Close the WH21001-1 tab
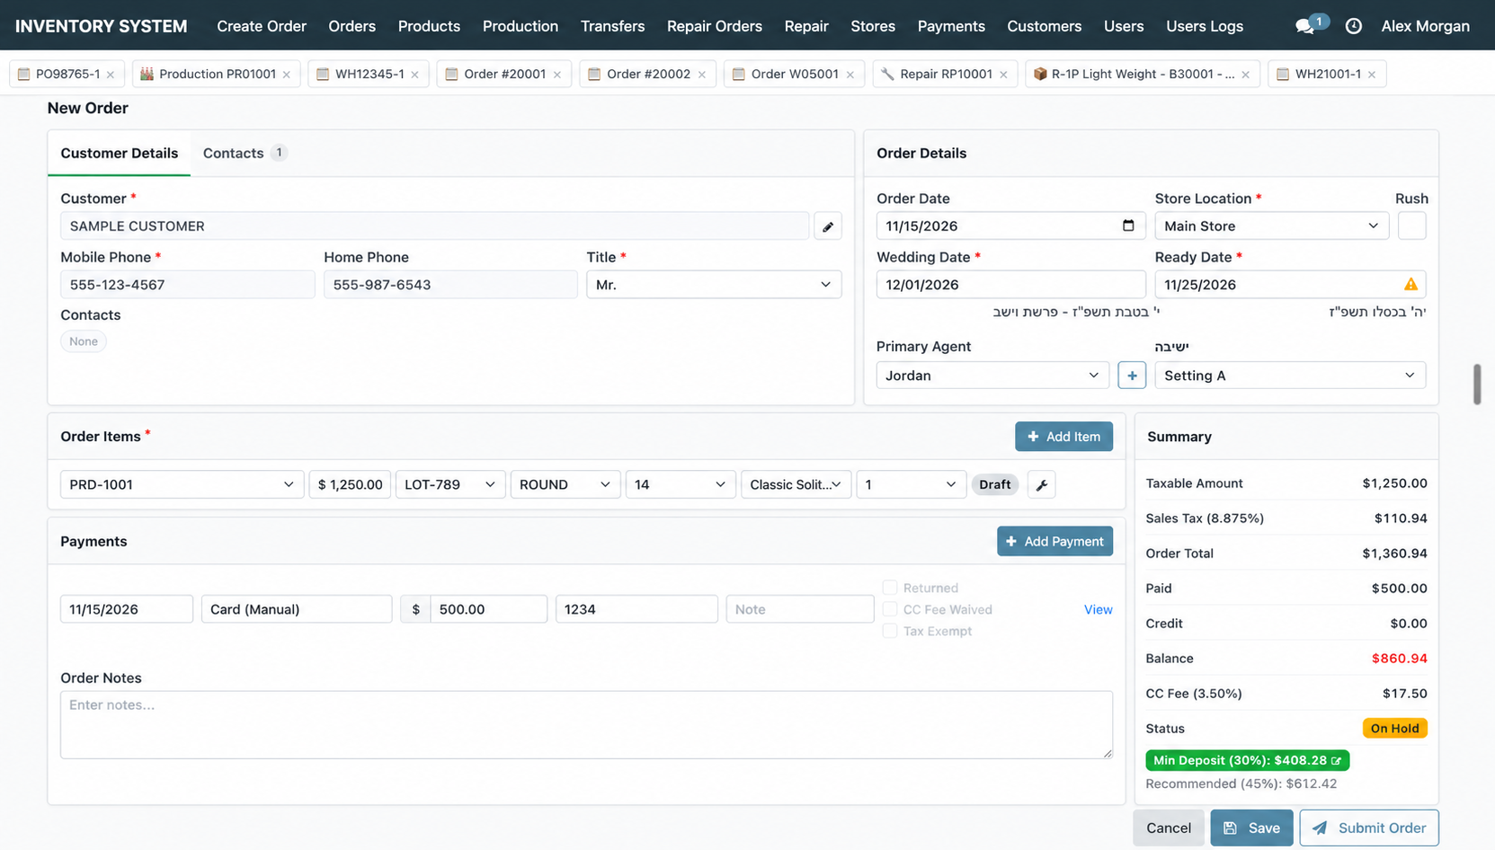The width and height of the screenshot is (1495, 850). click(x=1372, y=75)
